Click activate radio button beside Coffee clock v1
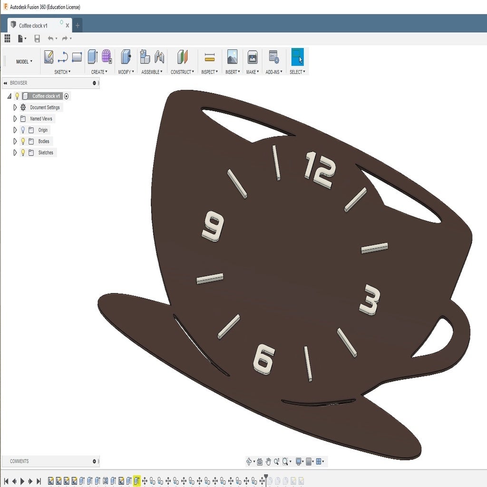 pos(66,96)
